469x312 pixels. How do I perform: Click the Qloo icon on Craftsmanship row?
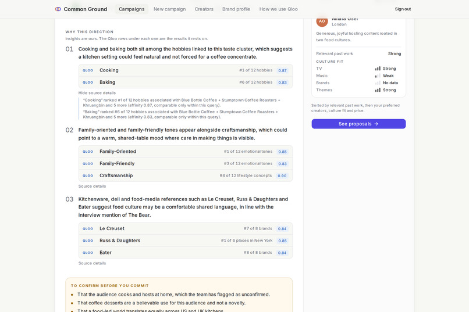88,175
